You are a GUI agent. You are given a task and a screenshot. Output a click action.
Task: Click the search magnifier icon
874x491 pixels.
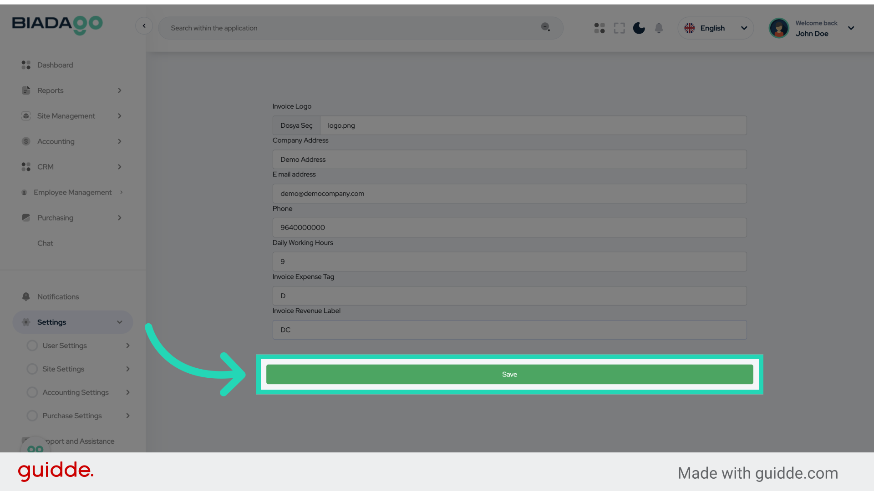545,27
